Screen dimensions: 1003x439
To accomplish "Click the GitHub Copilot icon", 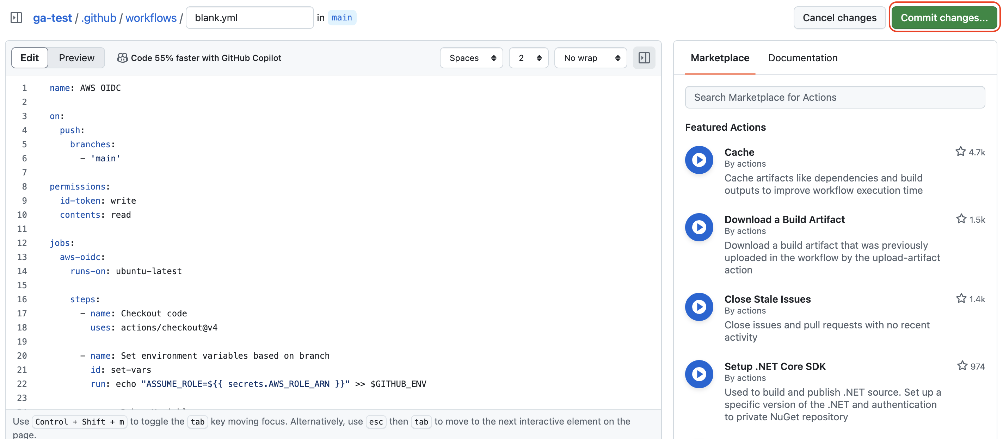I will (122, 57).
